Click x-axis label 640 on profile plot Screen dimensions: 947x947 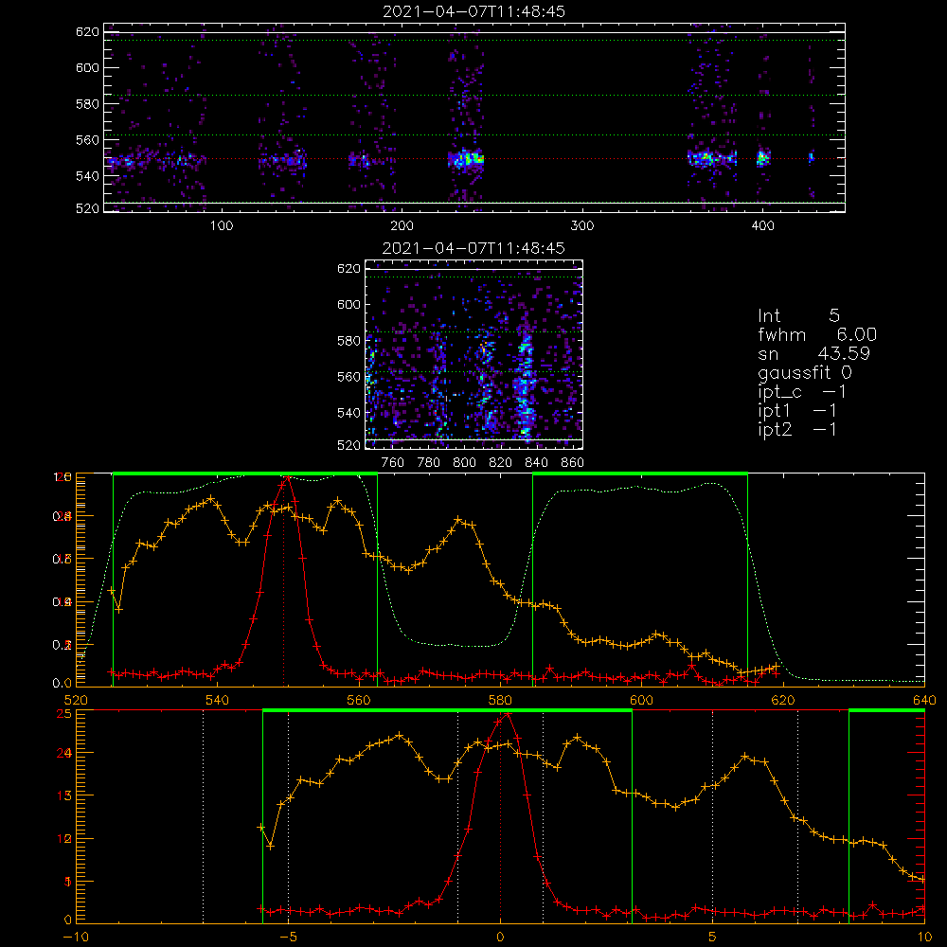pos(924,700)
